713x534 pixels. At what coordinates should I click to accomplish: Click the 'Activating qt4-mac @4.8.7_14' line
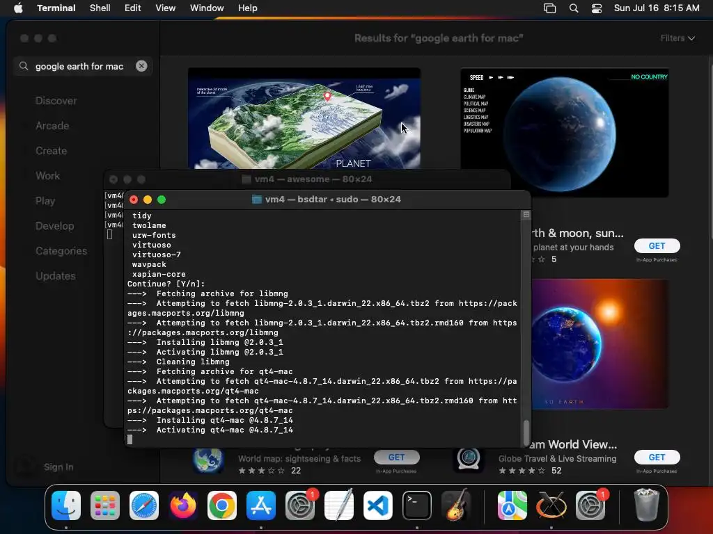coord(210,430)
